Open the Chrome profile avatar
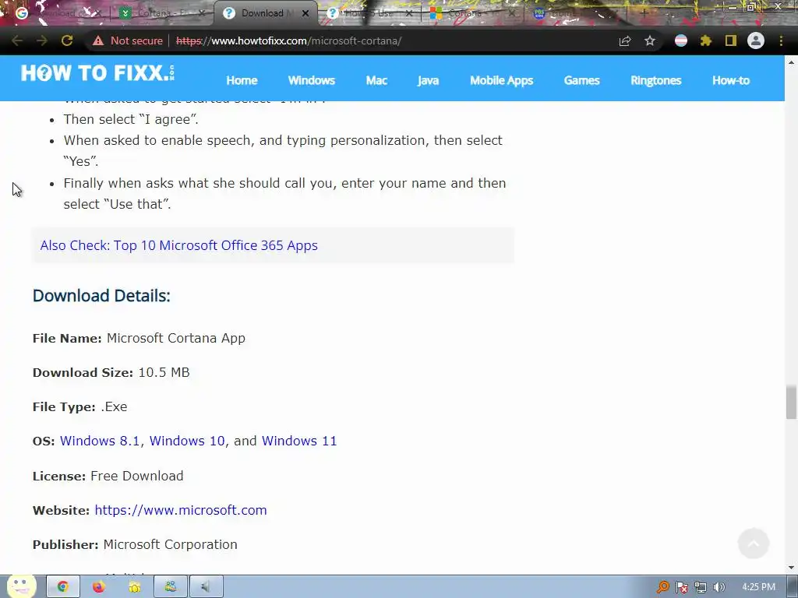The width and height of the screenshot is (798, 598). click(x=756, y=40)
